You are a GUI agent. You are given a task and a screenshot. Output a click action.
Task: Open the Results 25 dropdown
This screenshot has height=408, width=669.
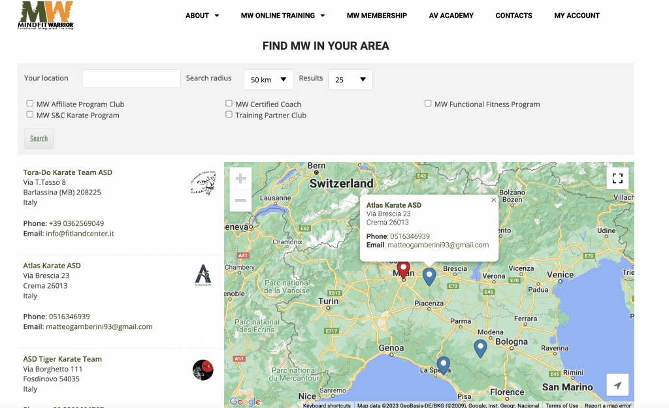[350, 80]
